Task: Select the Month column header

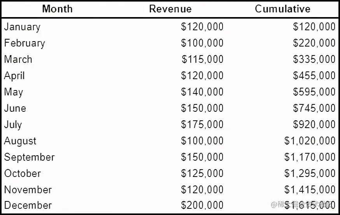Action: pos(57,9)
